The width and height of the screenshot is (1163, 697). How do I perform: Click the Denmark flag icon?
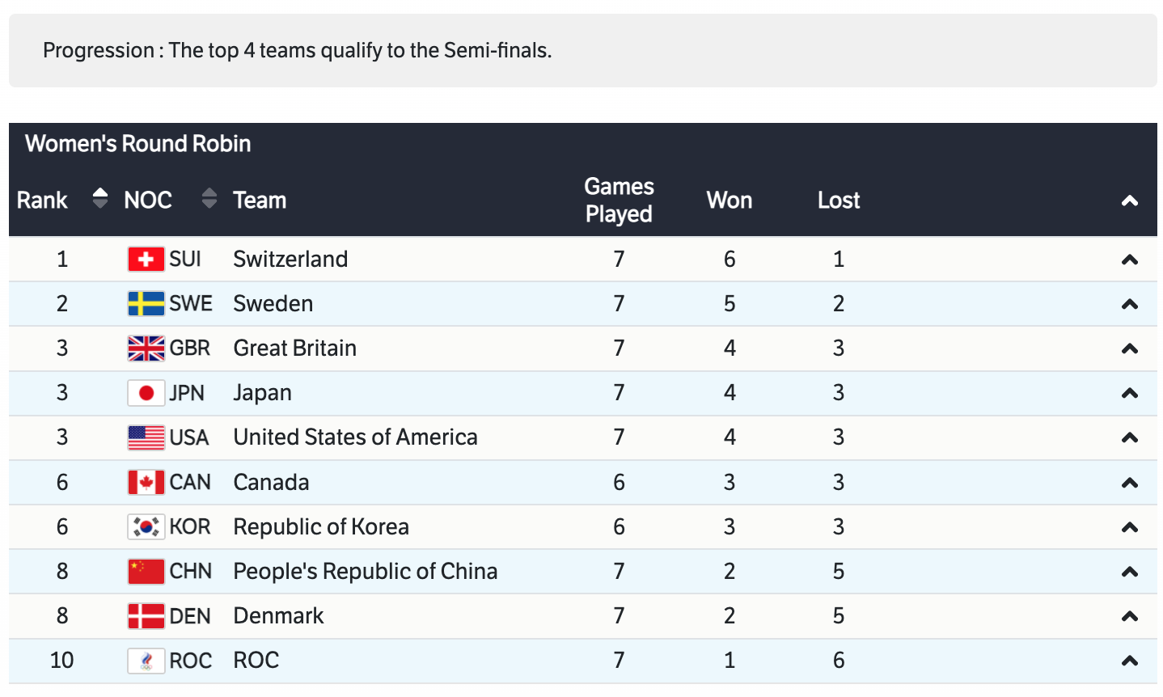point(146,616)
